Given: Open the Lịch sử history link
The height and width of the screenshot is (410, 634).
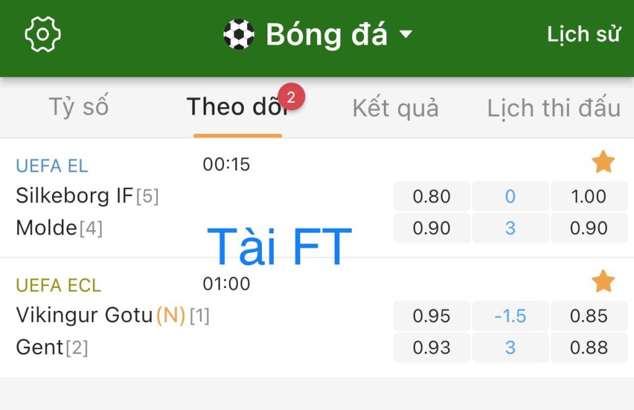Looking at the screenshot, I should pos(583,34).
